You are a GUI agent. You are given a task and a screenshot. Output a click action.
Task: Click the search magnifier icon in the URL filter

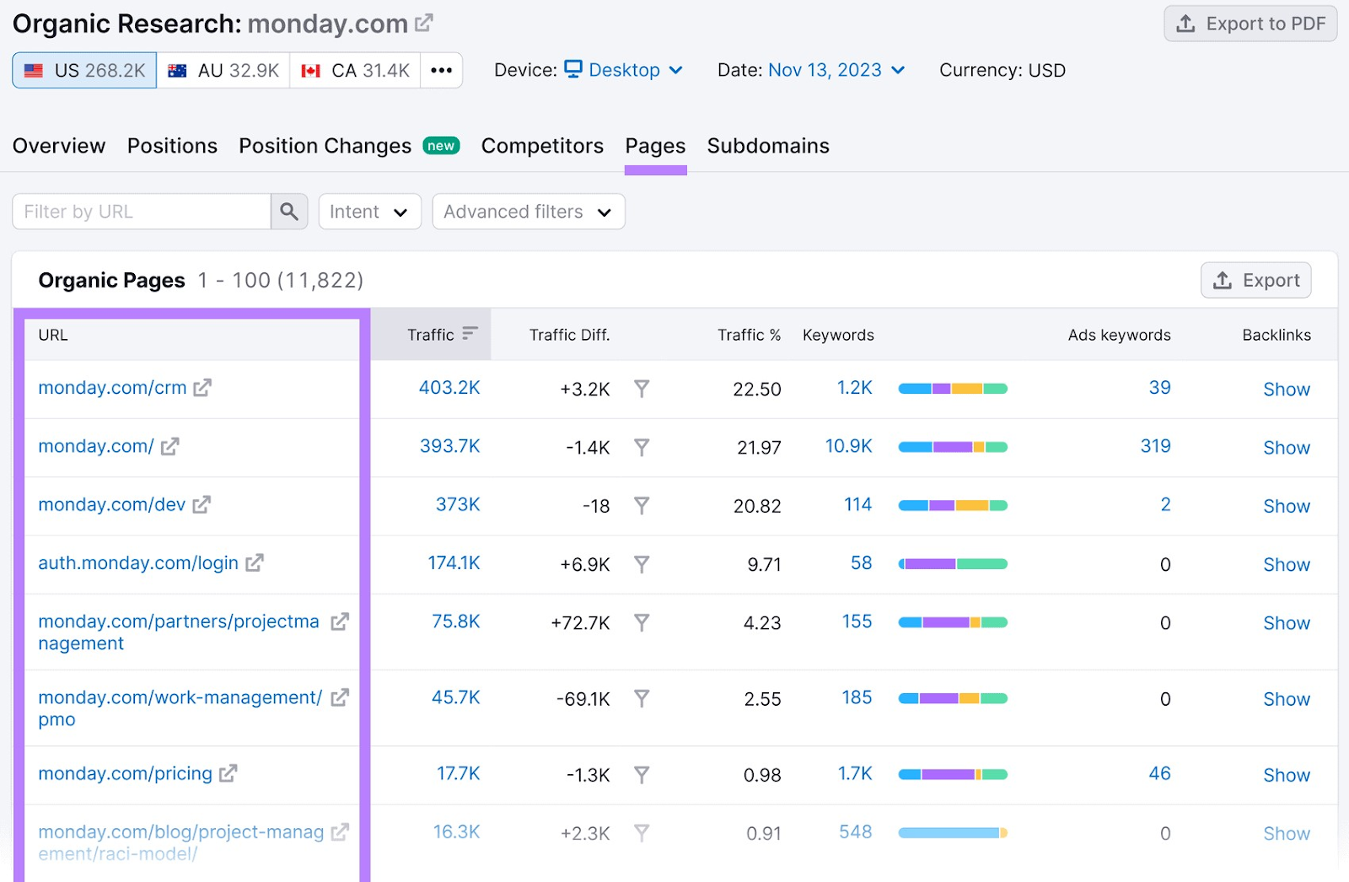289,212
